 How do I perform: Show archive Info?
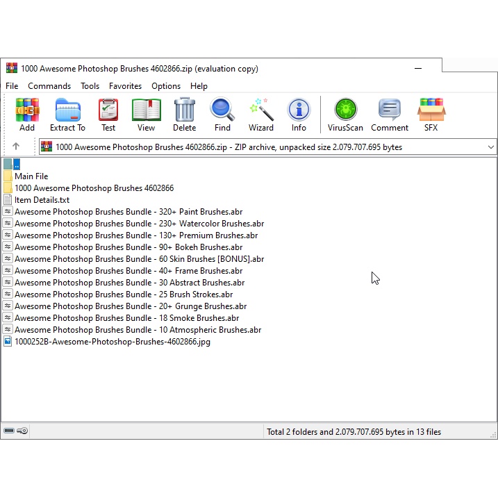tap(299, 110)
